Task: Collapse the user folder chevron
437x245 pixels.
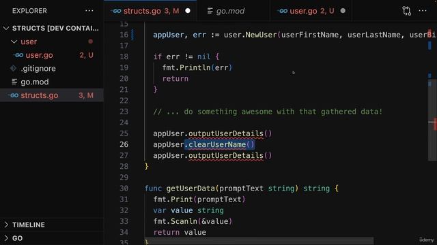Action: tap(14, 42)
